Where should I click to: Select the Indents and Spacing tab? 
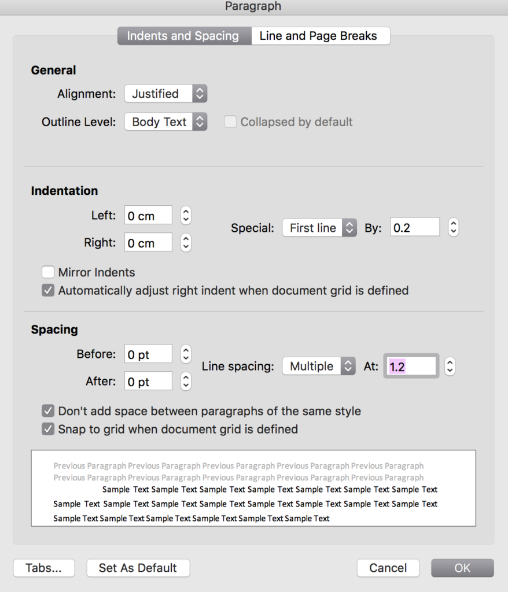(x=183, y=35)
